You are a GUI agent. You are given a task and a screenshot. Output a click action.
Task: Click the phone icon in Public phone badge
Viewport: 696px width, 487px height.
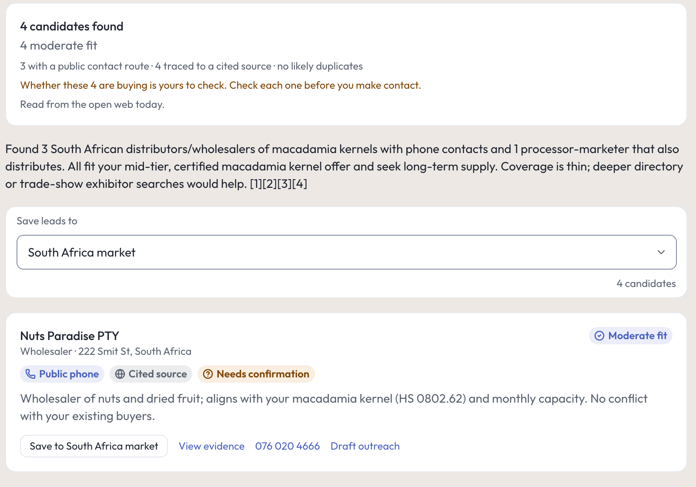30,374
